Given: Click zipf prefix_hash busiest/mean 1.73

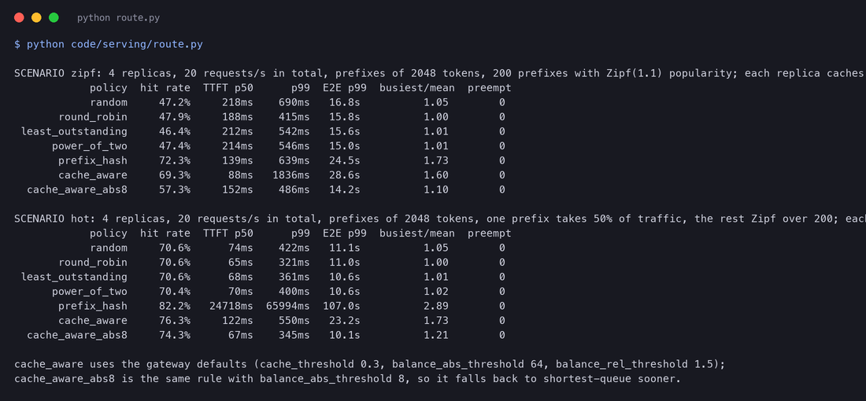Looking at the screenshot, I should click(436, 160).
